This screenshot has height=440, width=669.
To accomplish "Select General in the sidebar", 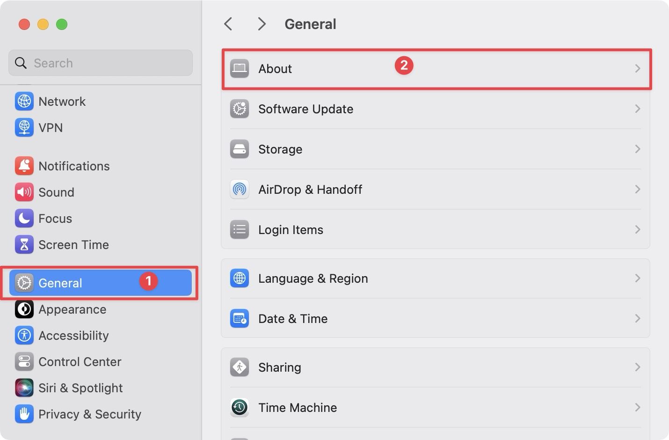I will (60, 283).
